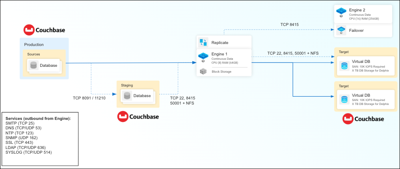Select the Sources group label

[x=33, y=54]
